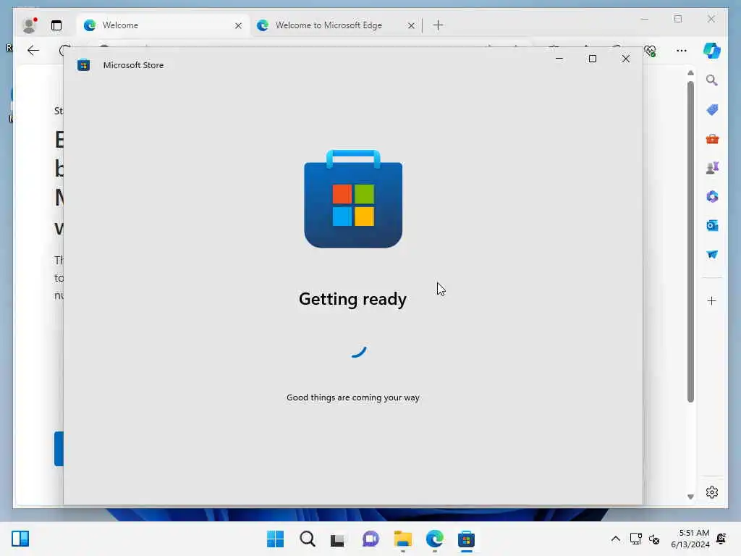This screenshot has width=741, height=556.
Task: Open Drop paper plane in Edge sidebar
Action: pos(712,254)
